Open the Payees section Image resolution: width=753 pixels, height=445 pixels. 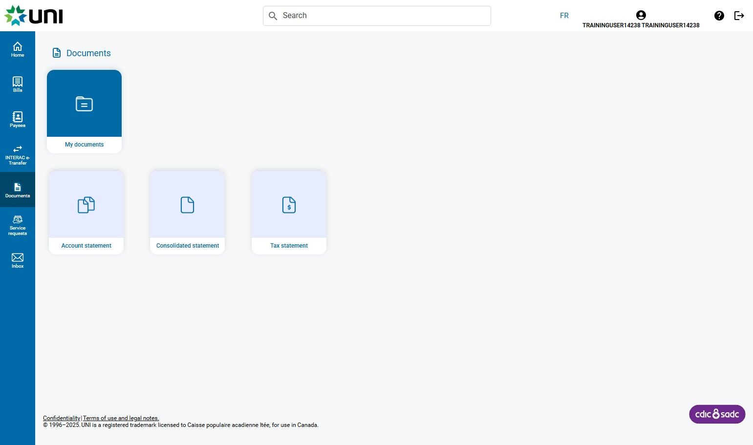tap(18, 119)
